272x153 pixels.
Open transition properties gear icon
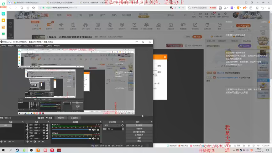(x=122, y=125)
